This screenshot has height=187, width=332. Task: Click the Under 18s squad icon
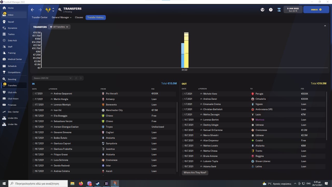pos(4,124)
